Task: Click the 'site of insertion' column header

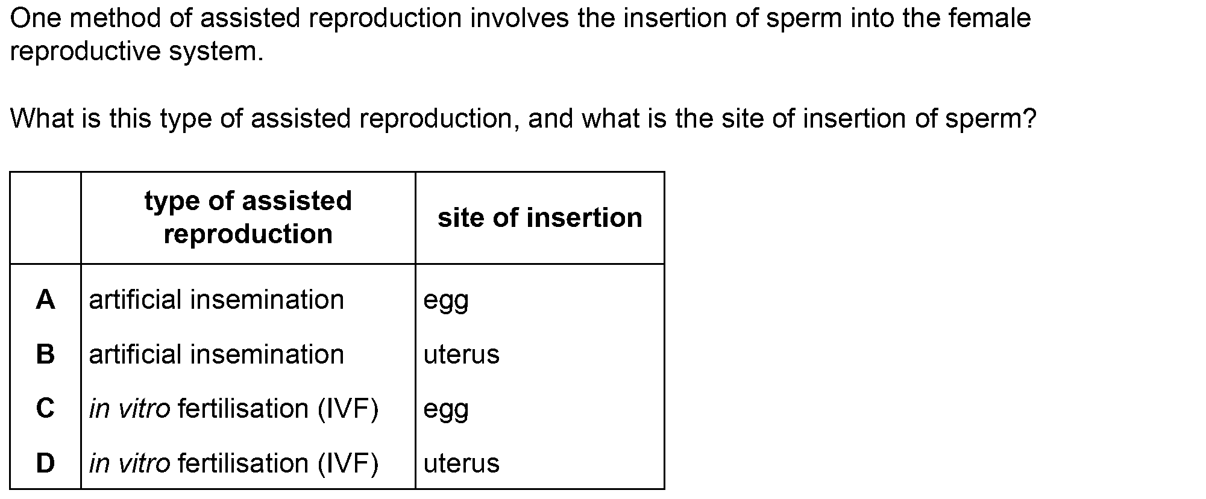Action: coord(540,217)
